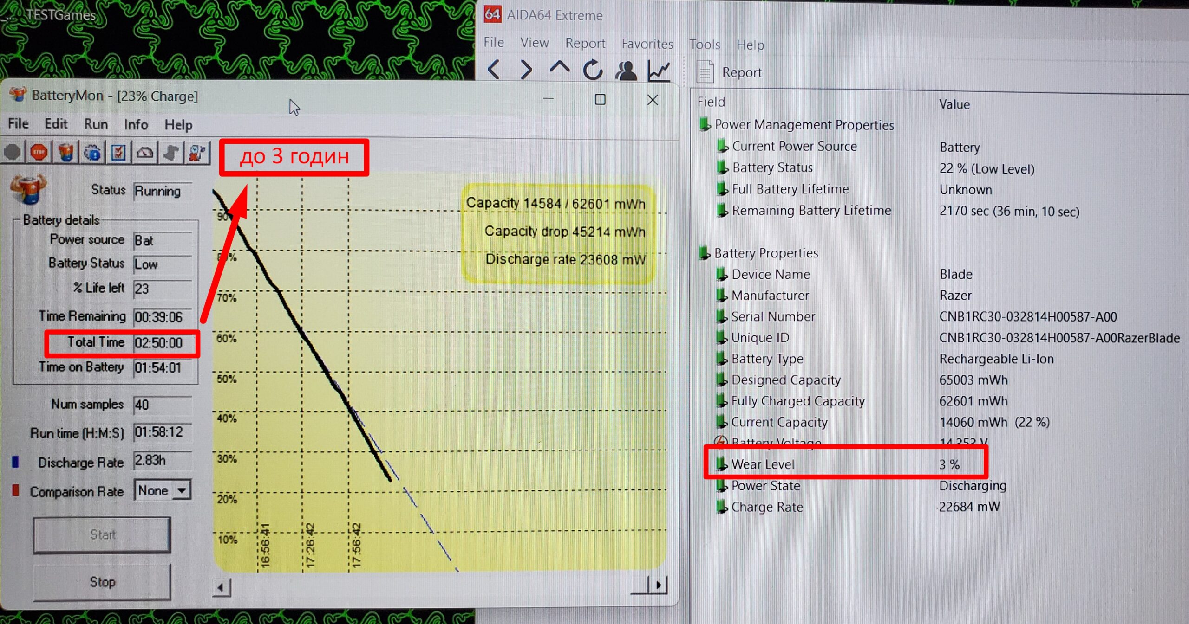Click the checklist toolbar icon in BatteryMon
This screenshot has height=624, width=1189.
click(x=118, y=152)
